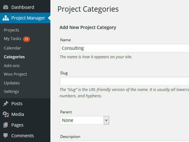Viewport: 189px width, 142px height.
Task: Click the orange 77 tasks badge
Action: pos(26,39)
